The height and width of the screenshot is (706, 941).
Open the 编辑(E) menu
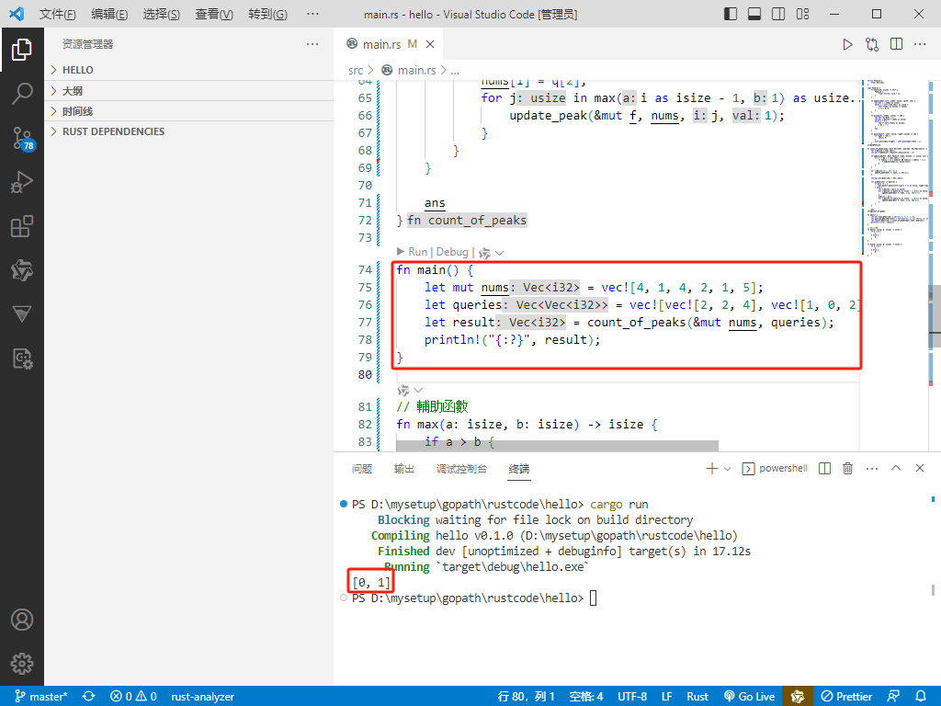109,14
